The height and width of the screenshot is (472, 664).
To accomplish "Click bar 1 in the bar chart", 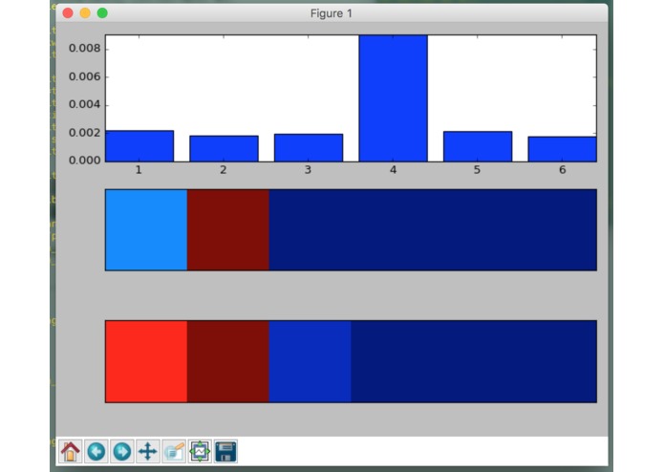I will click(x=139, y=146).
